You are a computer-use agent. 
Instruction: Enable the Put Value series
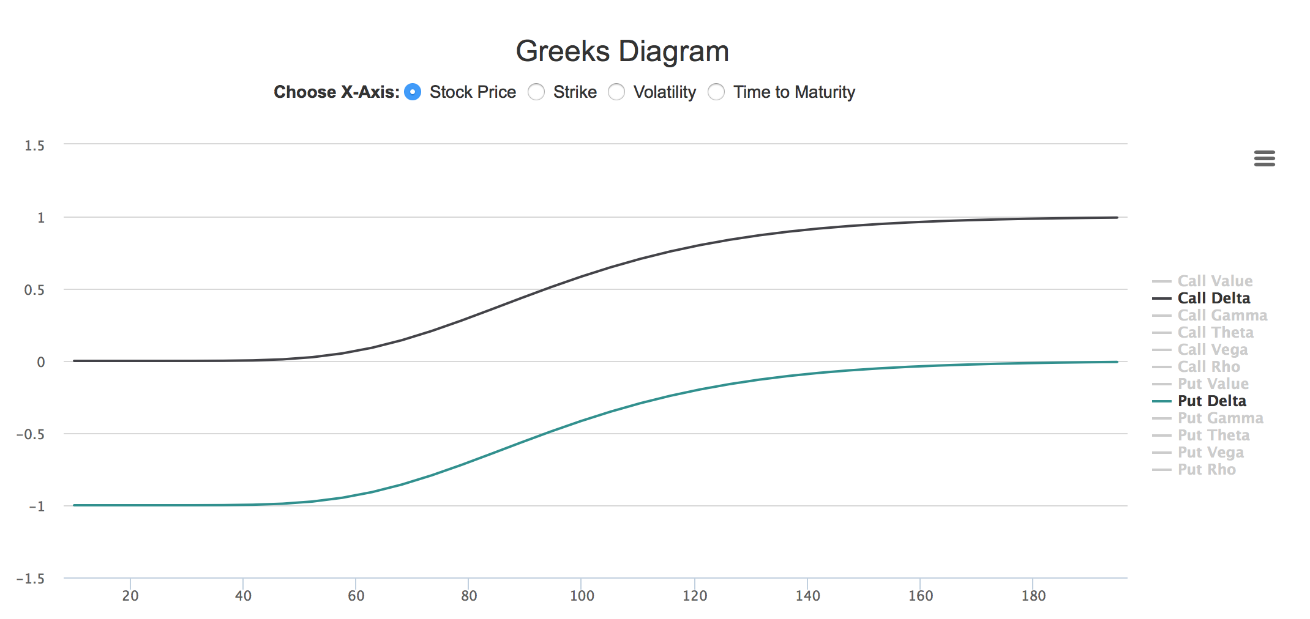click(x=1213, y=384)
